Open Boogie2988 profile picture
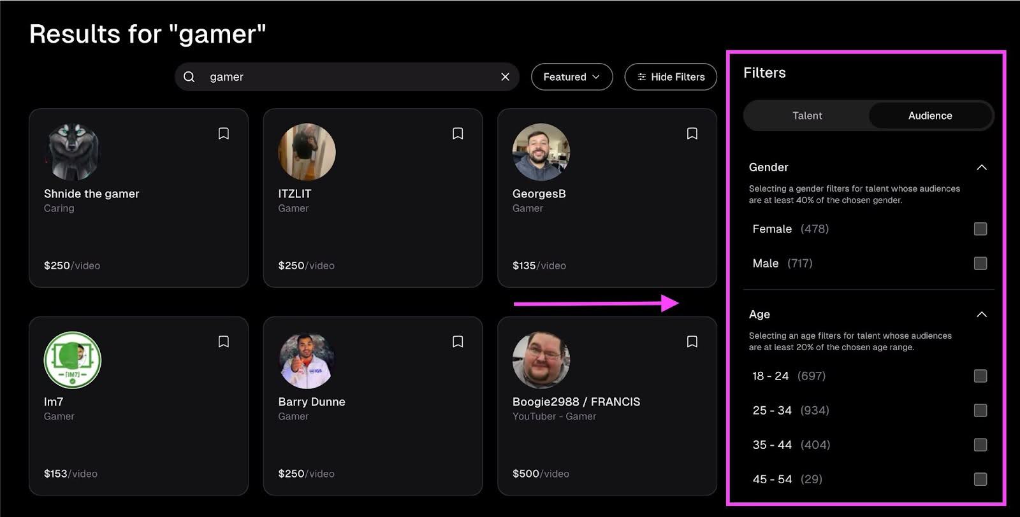1020x517 pixels. click(x=541, y=360)
